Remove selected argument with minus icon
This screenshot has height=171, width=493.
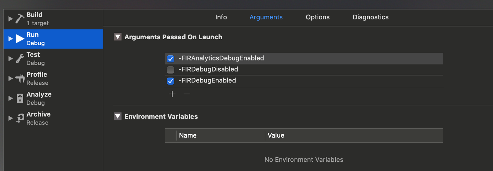pyautogui.click(x=187, y=94)
